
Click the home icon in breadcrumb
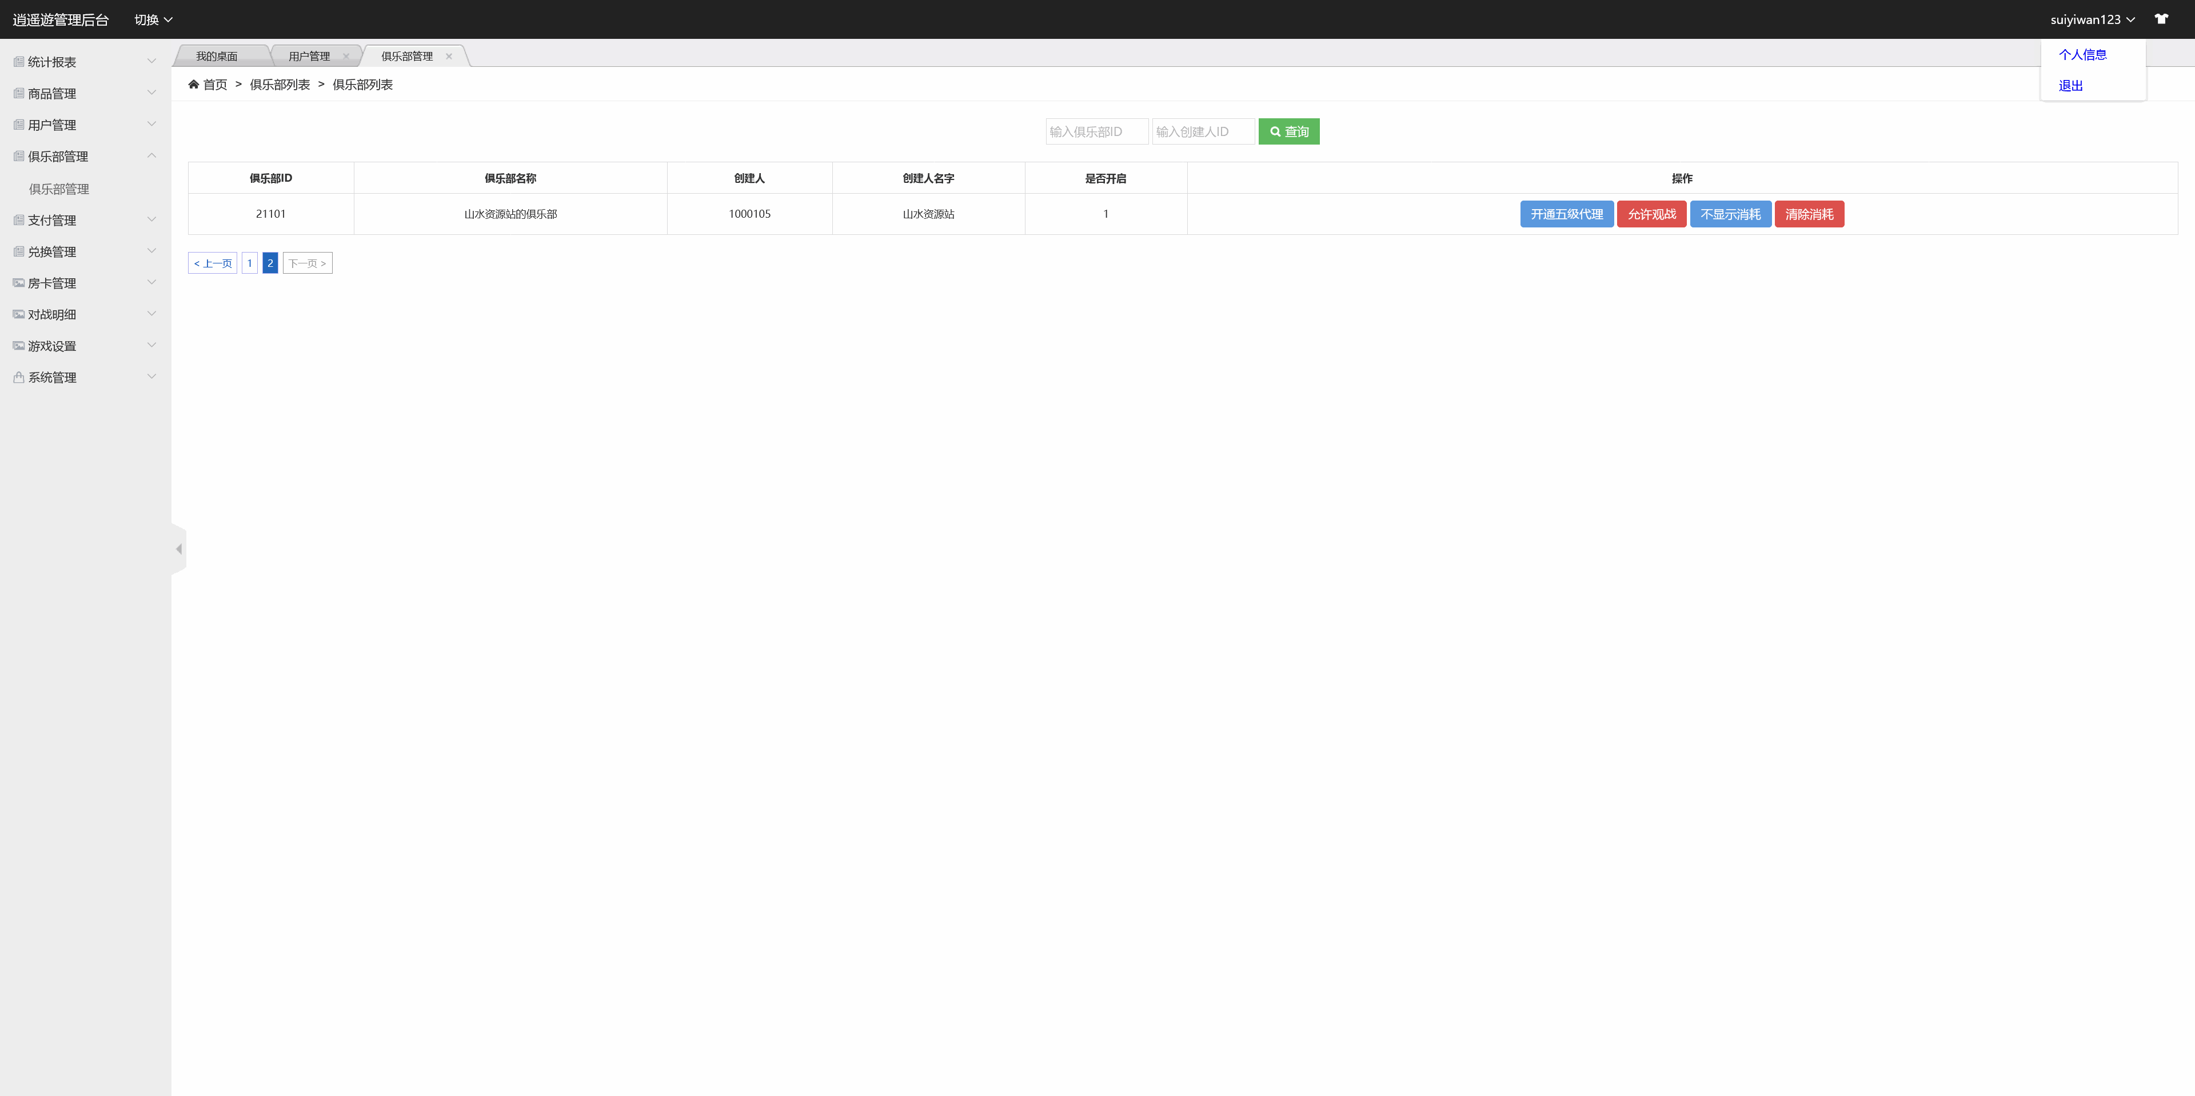pos(193,85)
